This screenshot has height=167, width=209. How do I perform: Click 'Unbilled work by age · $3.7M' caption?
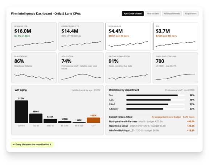click(x=86, y=90)
